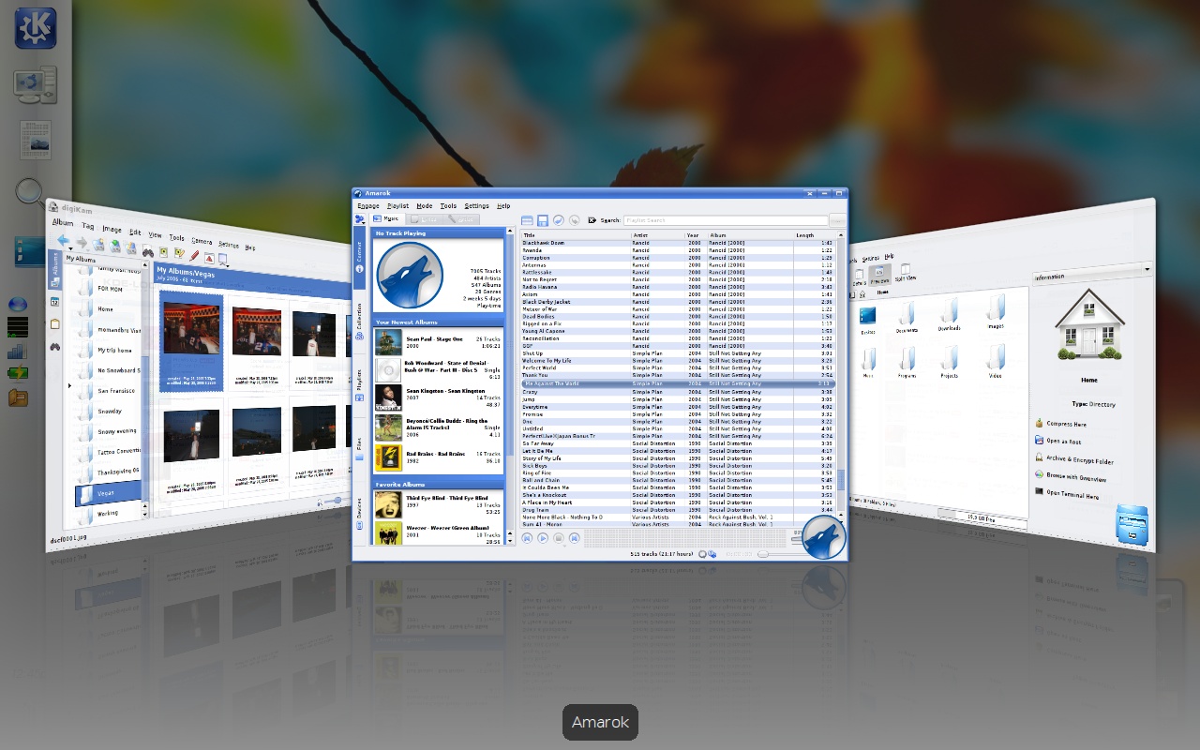Switch to the Artist tab in context browser
This screenshot has height=750, width=1200.
point(462,218)
